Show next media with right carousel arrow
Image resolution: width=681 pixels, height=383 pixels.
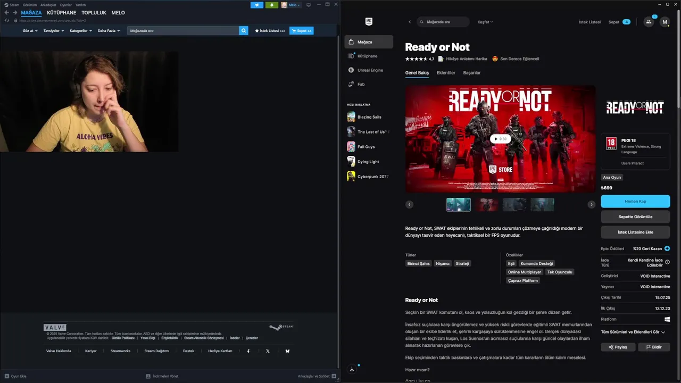(591, 204)
